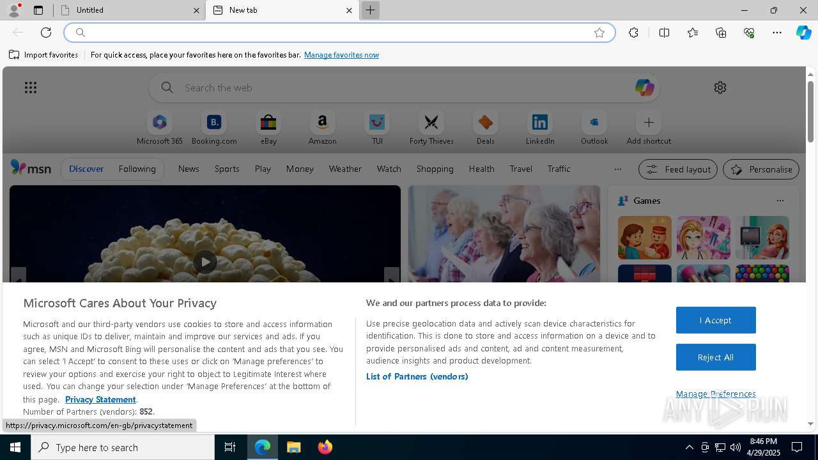818x460 pixels.
Task: Open the Health menu item
Action: (x=481, y=169)
